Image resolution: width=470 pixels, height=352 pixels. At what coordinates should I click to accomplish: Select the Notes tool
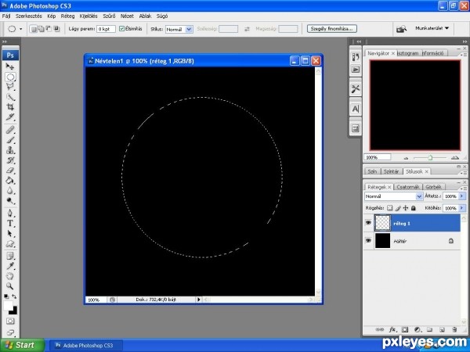(10, 256)
